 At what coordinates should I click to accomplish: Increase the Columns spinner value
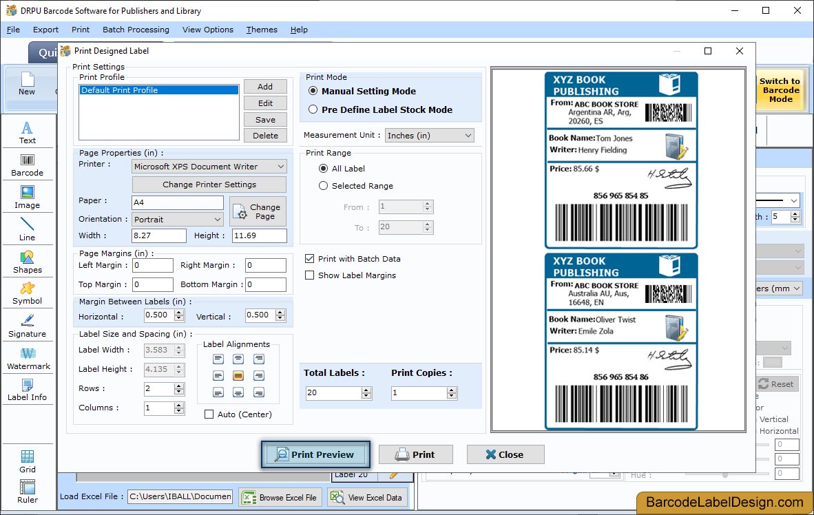click(179, 406)
